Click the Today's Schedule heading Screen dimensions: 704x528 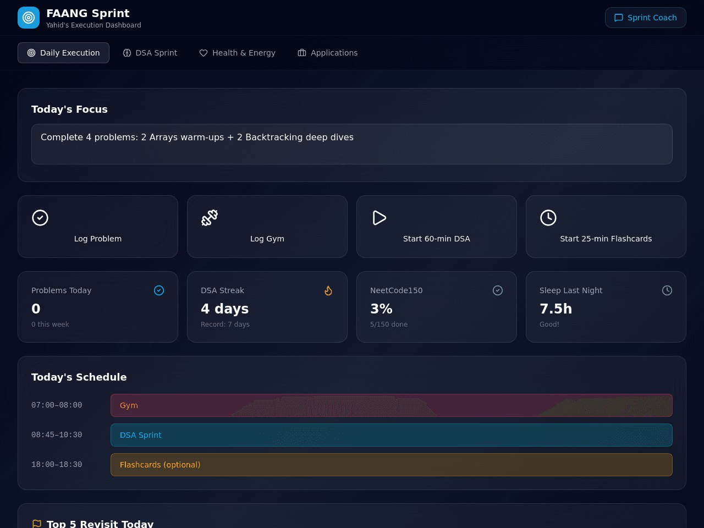pyautogui.click(x=79, y=377)
